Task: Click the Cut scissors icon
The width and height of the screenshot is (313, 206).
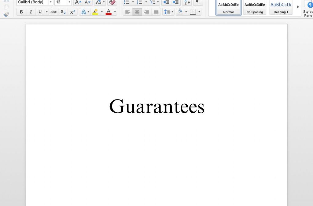Action: (x=6, y=1)
